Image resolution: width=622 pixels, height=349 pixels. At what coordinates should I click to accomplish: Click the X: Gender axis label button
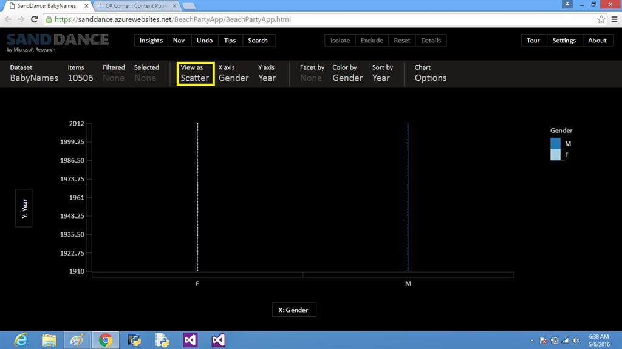[294, 310]
